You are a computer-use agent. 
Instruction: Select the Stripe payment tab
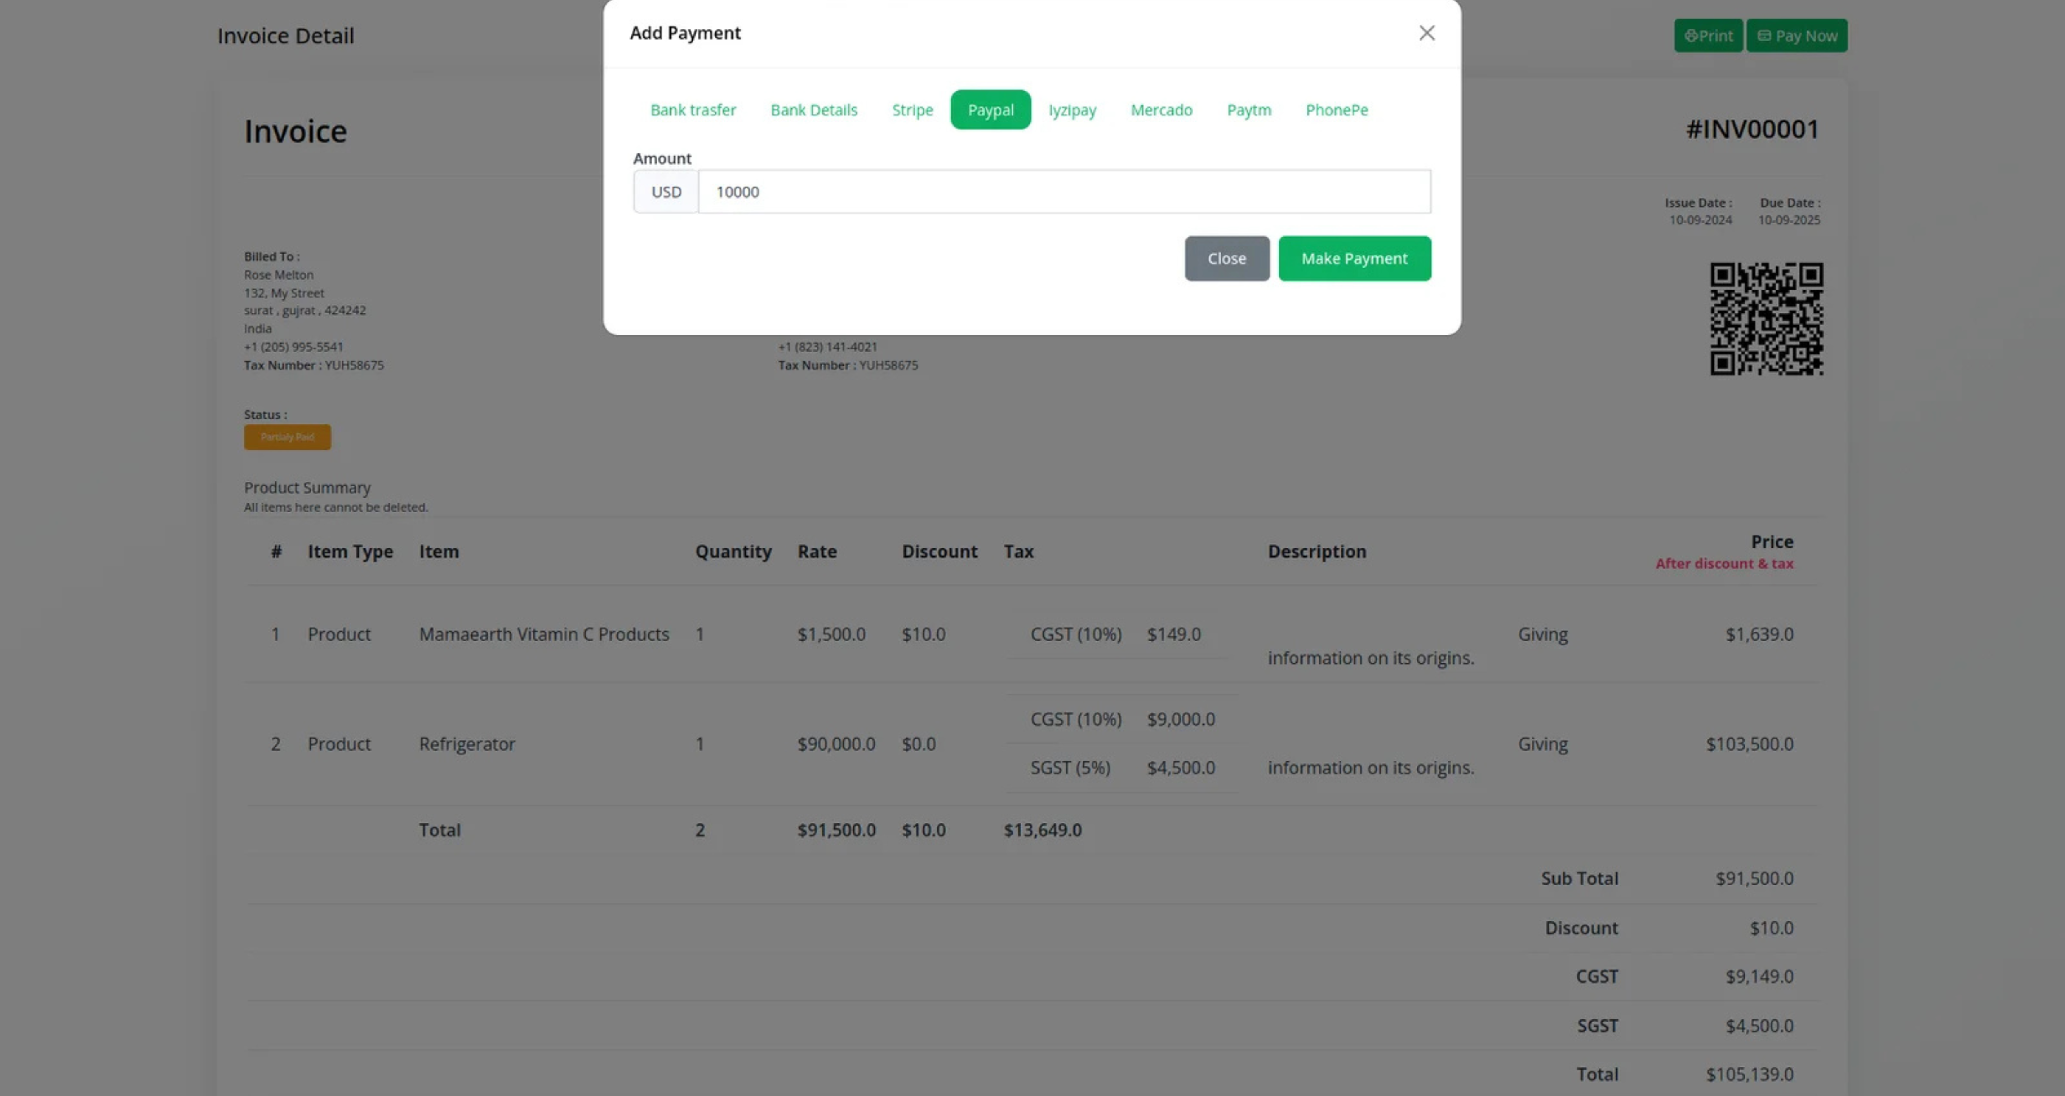pyautogui.click(x=912, y=110)
